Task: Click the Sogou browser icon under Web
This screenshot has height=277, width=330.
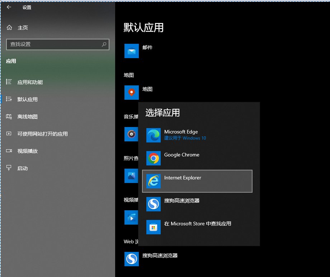Action: [x=132, y=259]
